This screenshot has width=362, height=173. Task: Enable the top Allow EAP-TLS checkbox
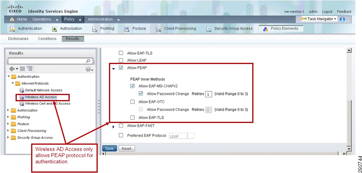point(121,53)
